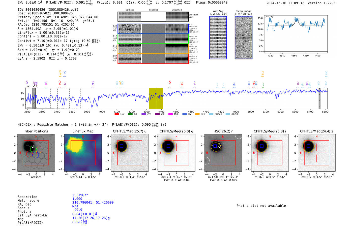This screenshot has height=240, width=353.
Task: Click the 'λ = 4364.49Å' wavelength line
Action: [x=48, y=29]
